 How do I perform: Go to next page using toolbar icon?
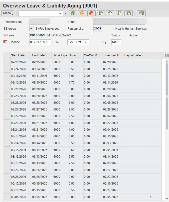(x=119, y=13)
